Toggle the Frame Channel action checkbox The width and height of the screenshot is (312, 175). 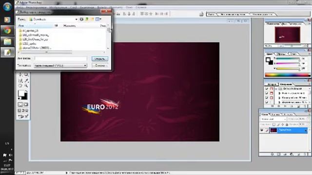point(267,98)
